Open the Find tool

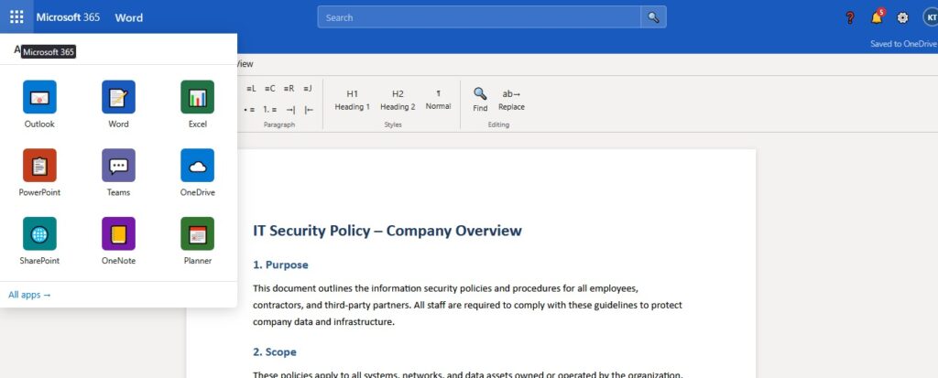coord(480,100)
